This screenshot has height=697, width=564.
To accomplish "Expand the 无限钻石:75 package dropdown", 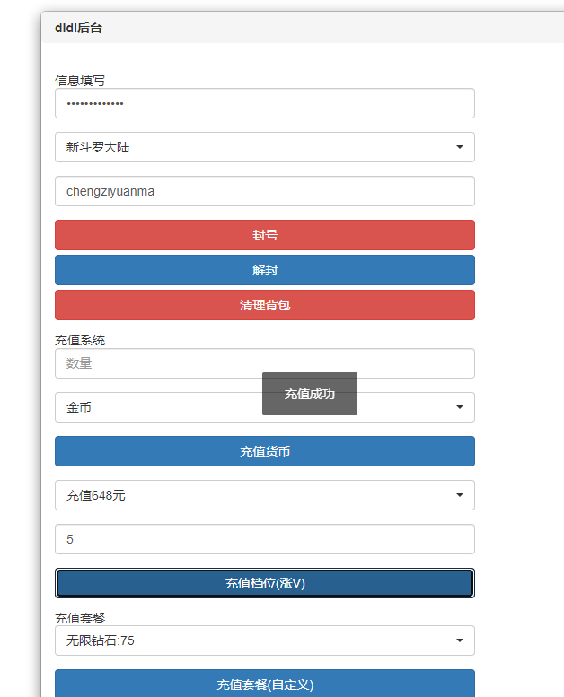I will 264,640.
